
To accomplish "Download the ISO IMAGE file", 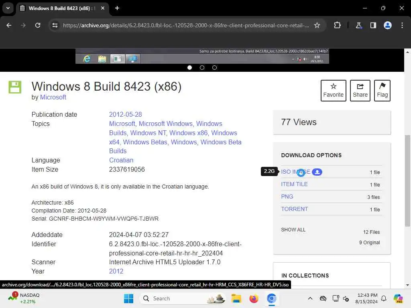I will point(295,172).
